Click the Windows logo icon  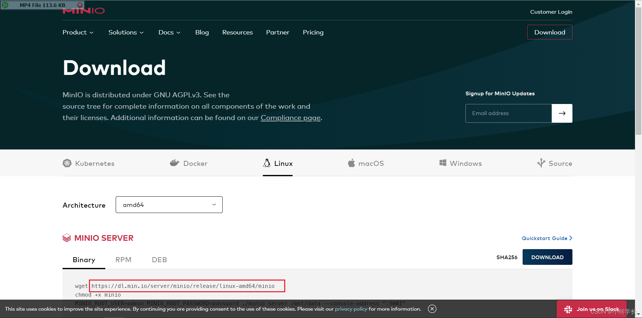tap(443, 163)
